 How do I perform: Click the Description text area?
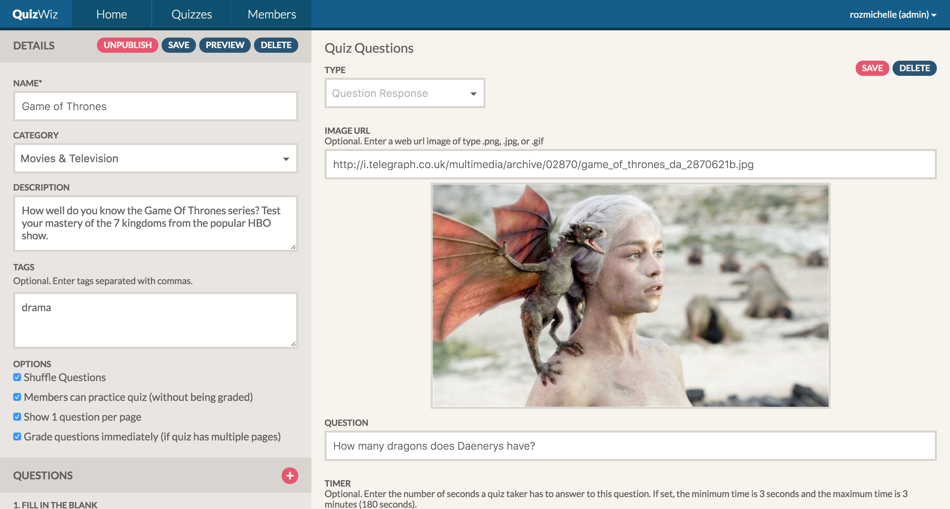pyautogui.click(x=156, y=224)
